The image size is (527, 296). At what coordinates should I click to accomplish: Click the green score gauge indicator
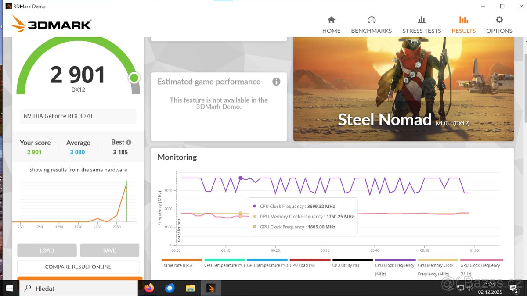pyautogui.click(x=134, y=78)
